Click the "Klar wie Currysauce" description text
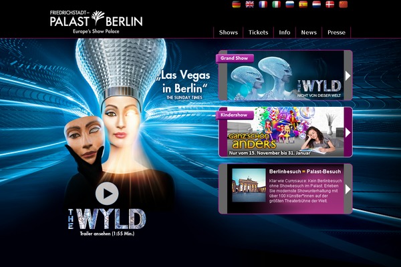The height and width of the screenshot is (267, 401). 305,191
